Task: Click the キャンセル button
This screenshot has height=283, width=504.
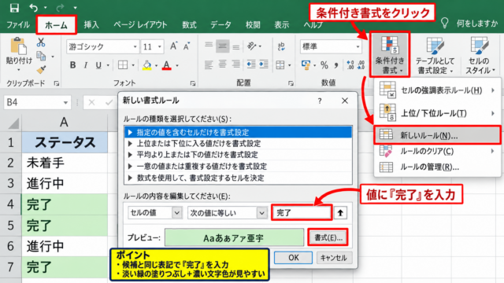Action: coord(334,258)
